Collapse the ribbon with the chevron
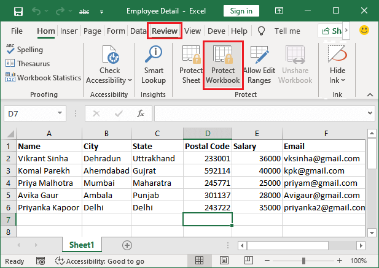Viewport: 379px width, 268px height. (370, 95)
